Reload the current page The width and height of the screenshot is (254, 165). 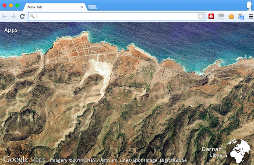22,16
